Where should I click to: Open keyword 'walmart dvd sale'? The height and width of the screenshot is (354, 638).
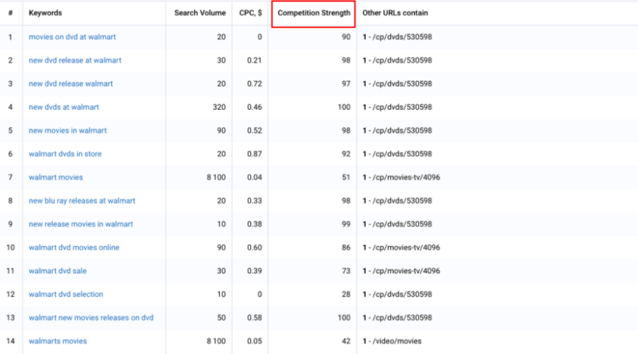(57, 271)
